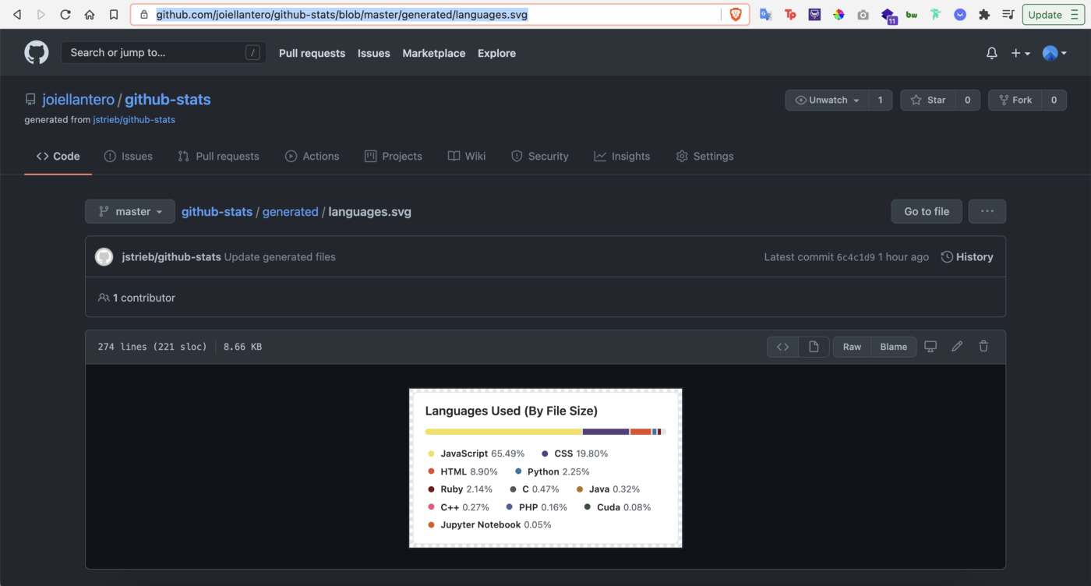Open the Actions tab
Image resolution: width=1091 pixels, height=586 pixels.
pyautogui.click(x=312, y=156)
